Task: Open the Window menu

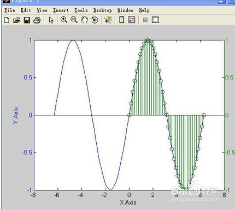Action: (x=125, y=10)
